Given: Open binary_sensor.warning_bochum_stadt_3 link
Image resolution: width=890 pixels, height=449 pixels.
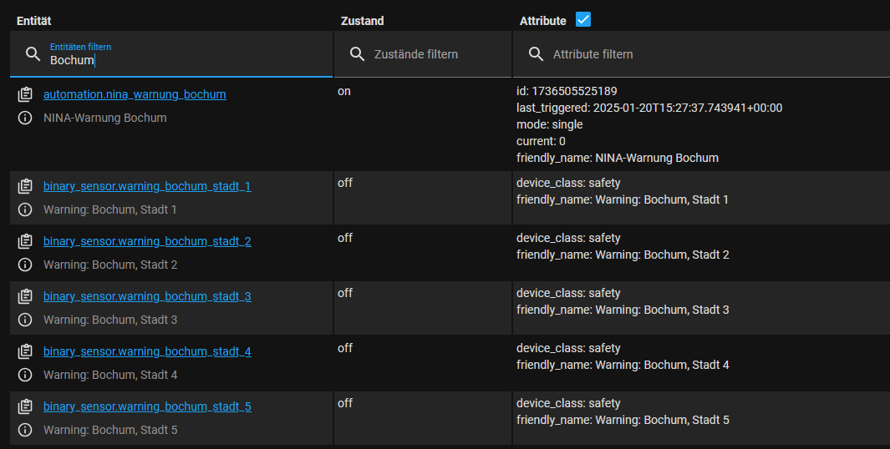Looking at the screenshot, I should pyautogui.click(x=147, y=296).
